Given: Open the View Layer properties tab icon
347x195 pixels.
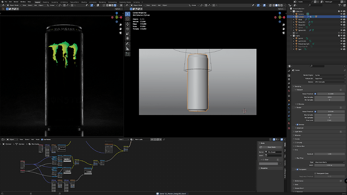Looking at the screenshot, I should coord(289,83).
